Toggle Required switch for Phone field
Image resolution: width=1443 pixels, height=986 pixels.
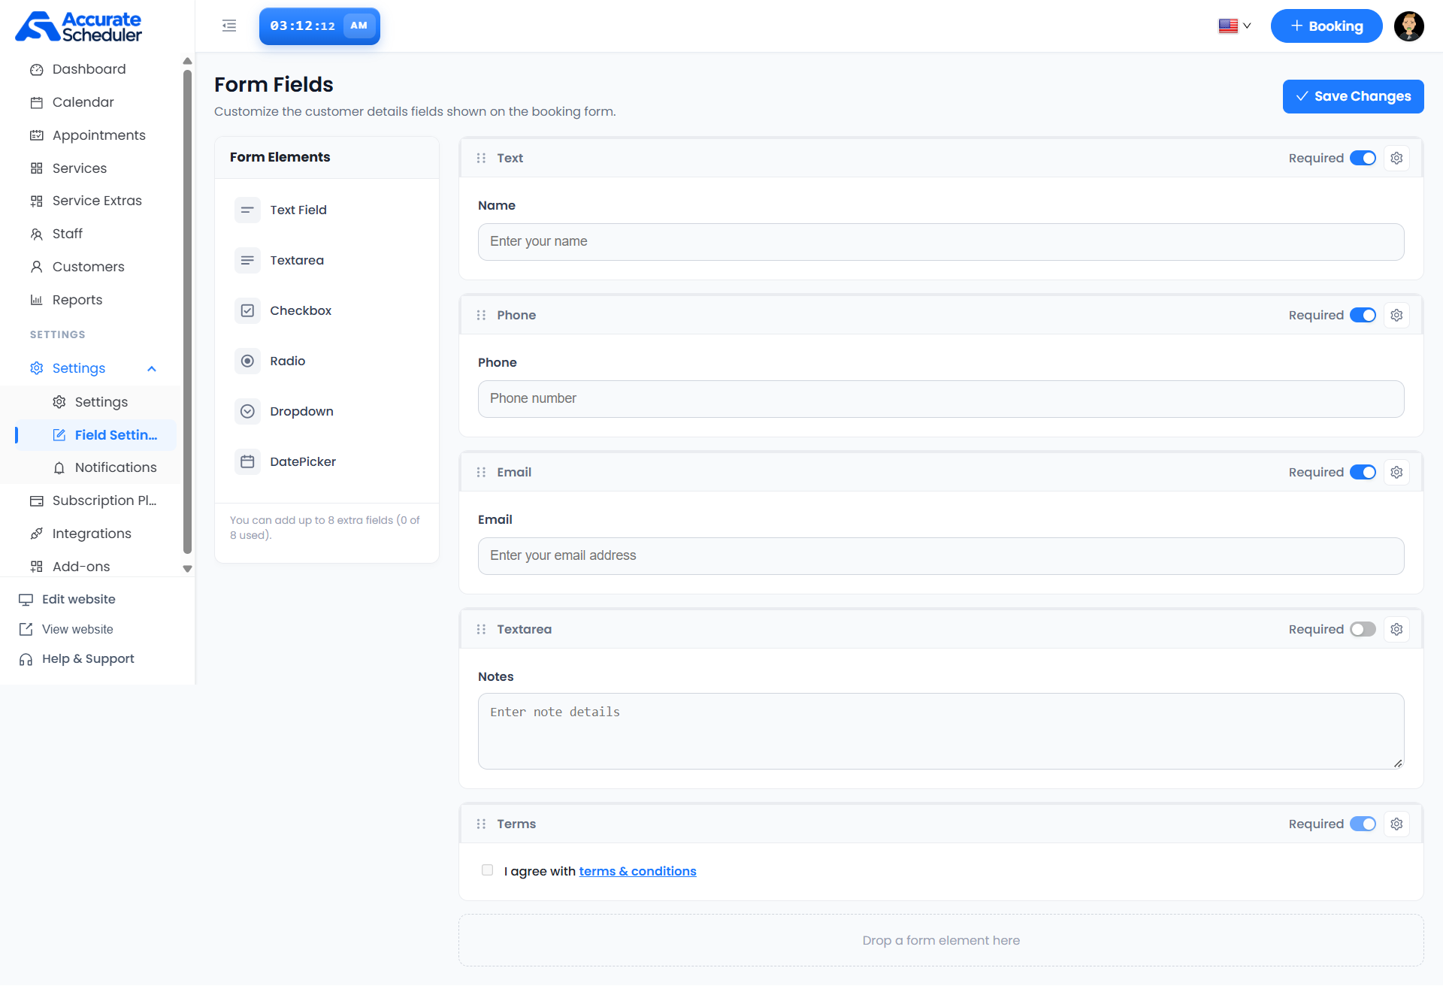click(1363, 315)
